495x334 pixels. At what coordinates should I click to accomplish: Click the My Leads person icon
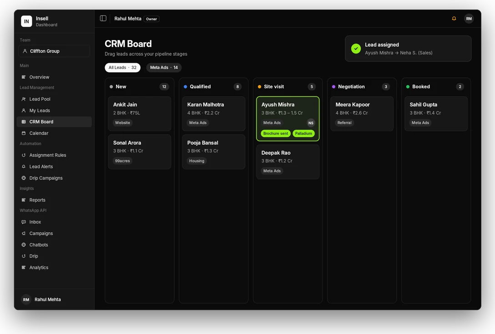click(23, 111)
